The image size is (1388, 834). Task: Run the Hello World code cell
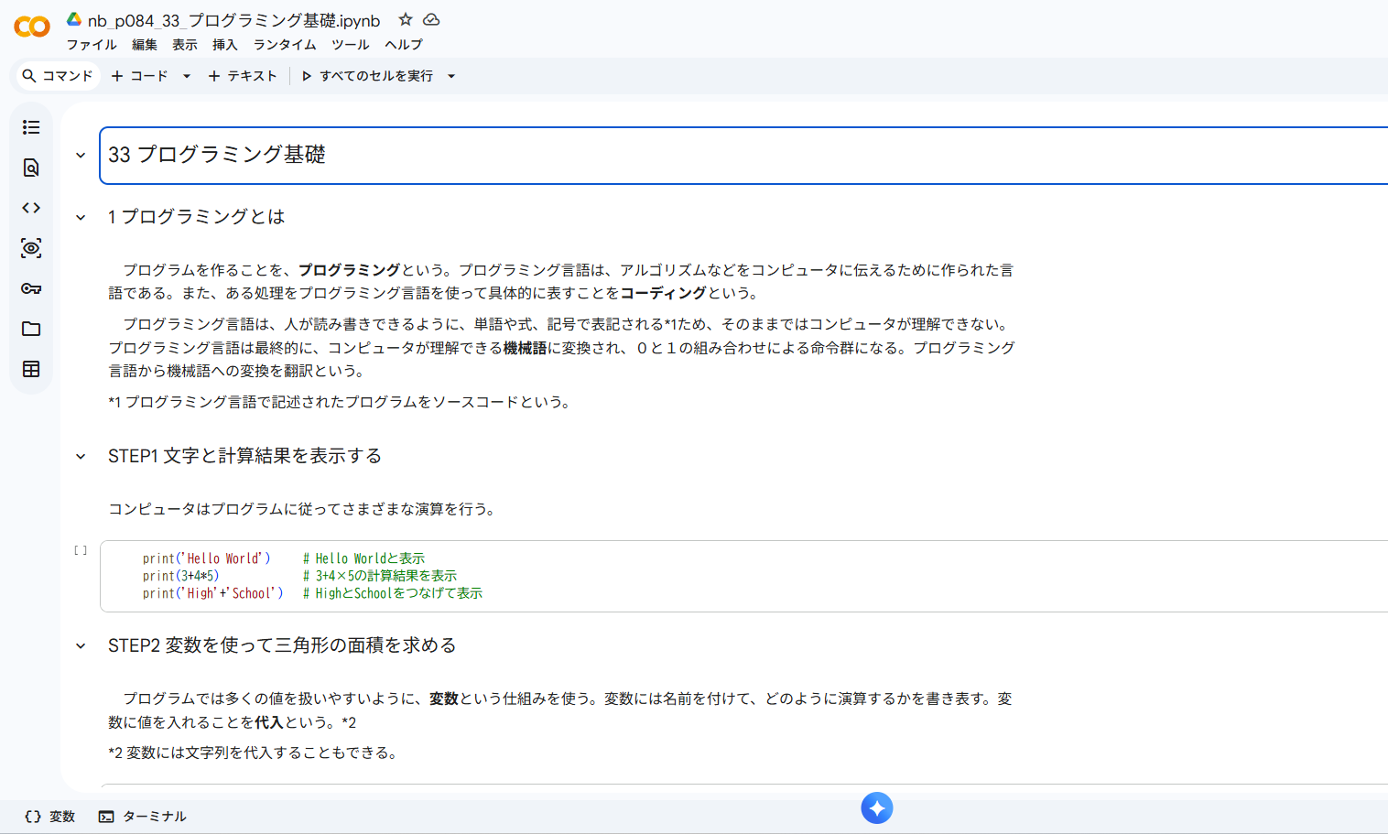coord(81,550)
